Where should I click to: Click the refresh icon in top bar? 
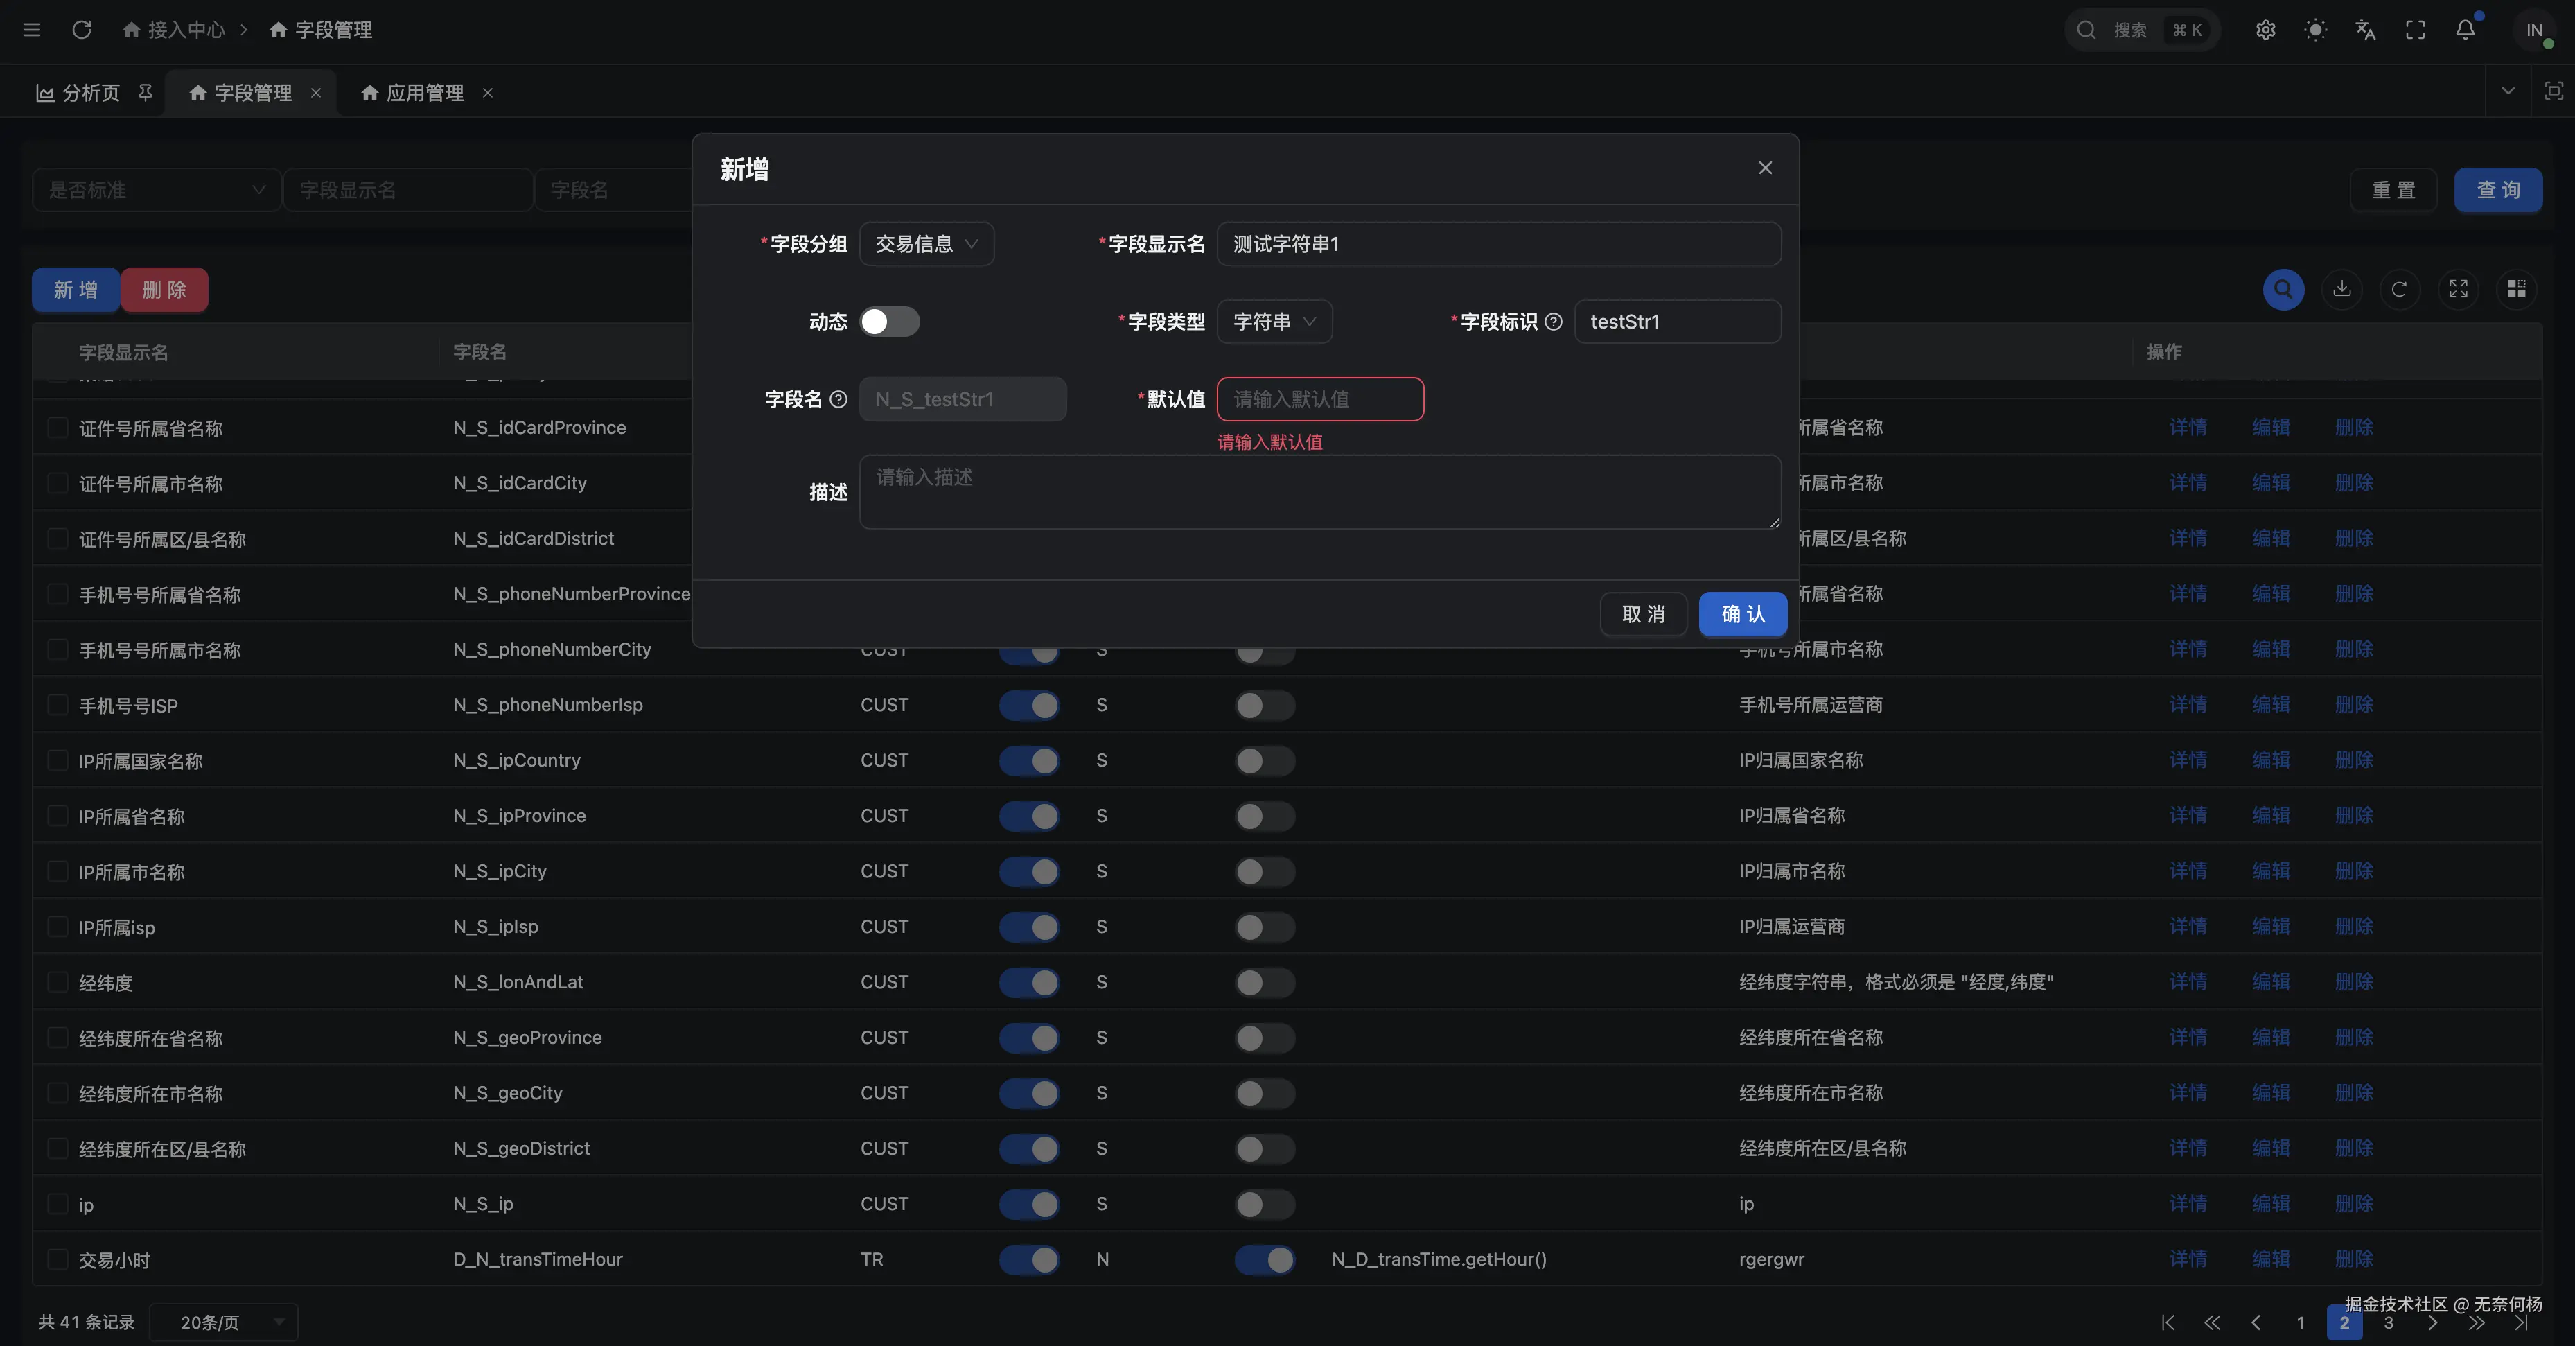point(82,30)
